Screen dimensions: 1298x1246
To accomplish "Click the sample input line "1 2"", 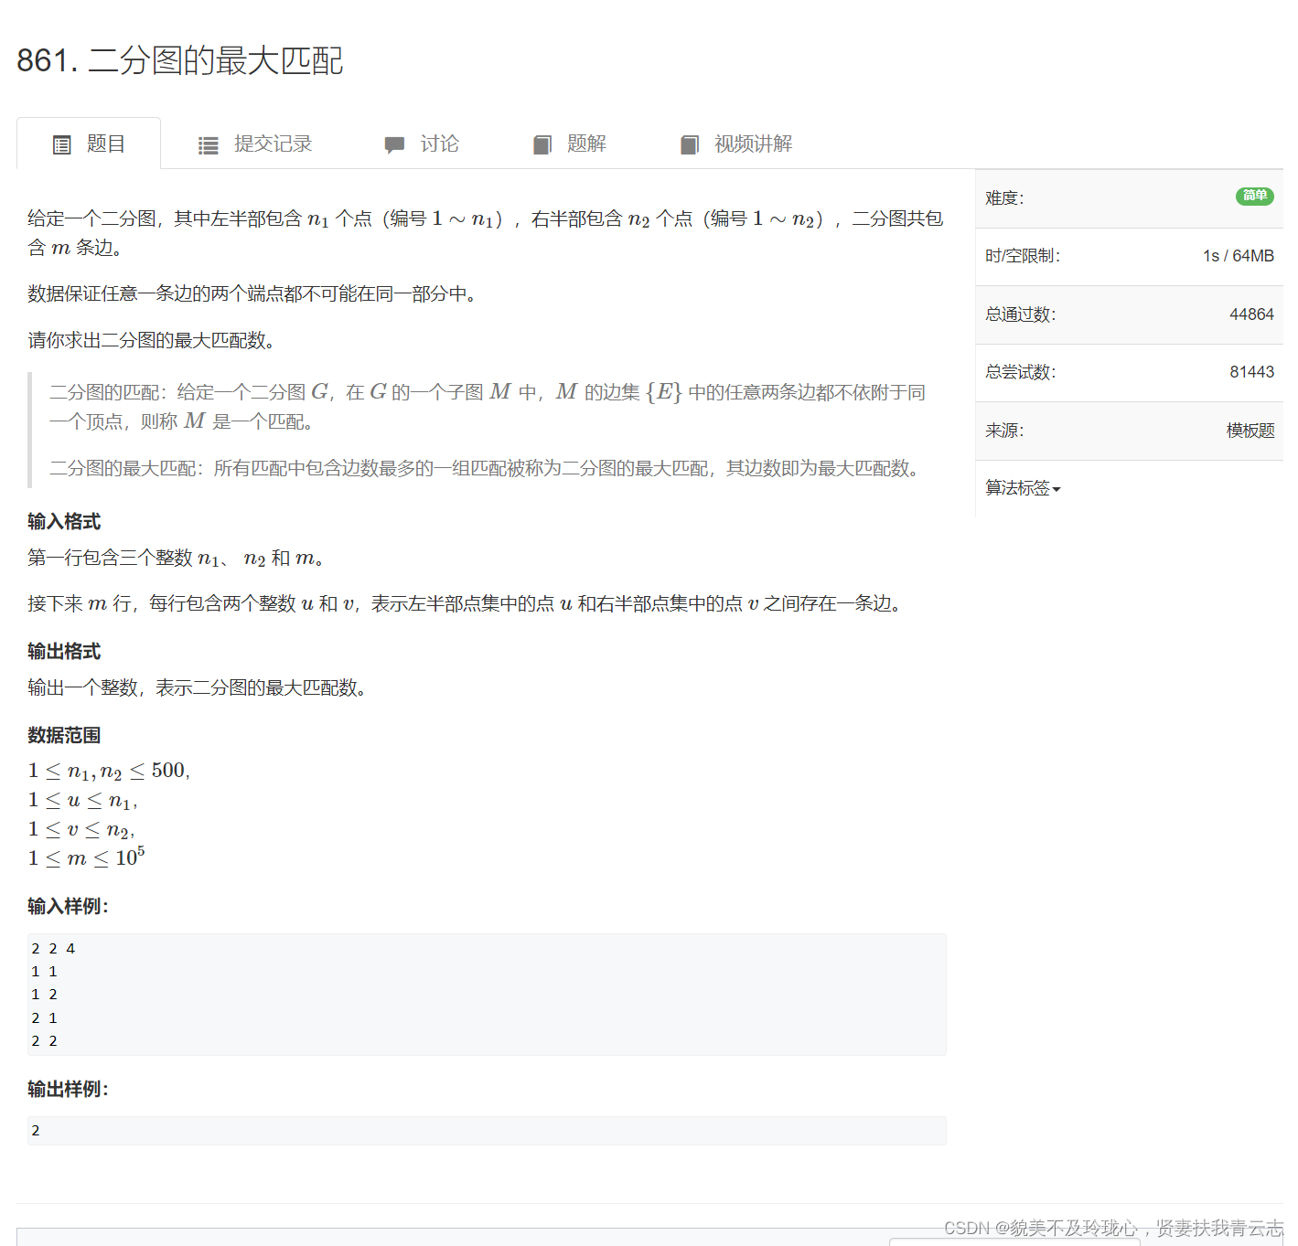I will [x=44, y=995].
